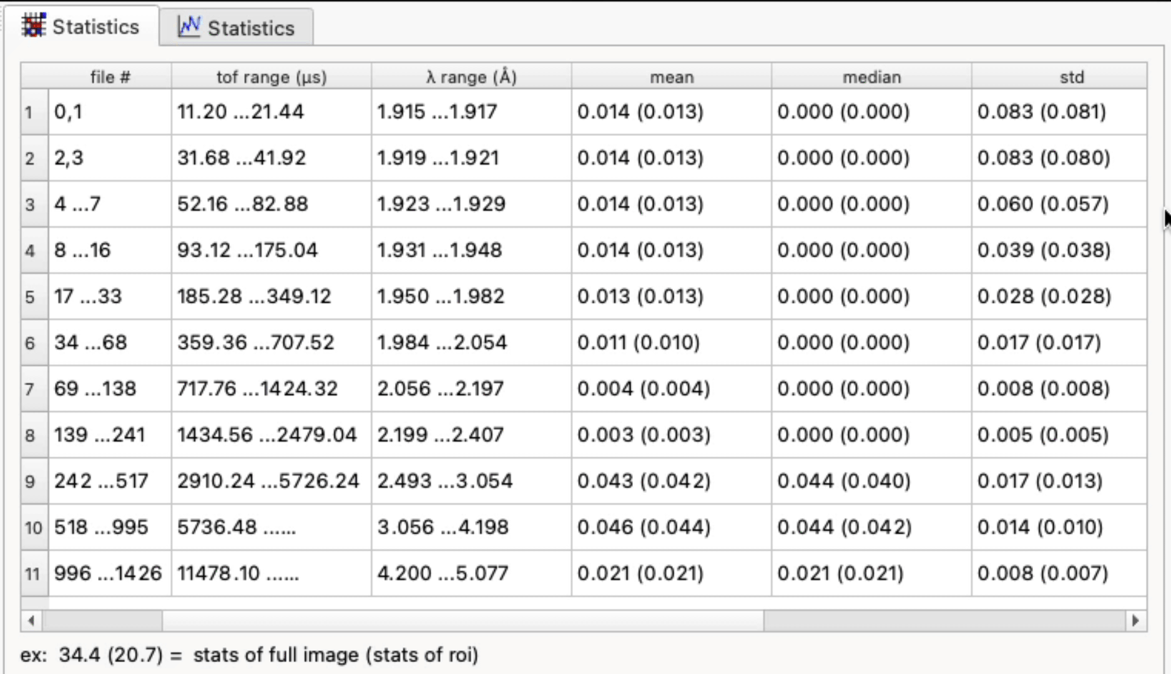Open the first Statistics tab with grid icon

(81, 27)
